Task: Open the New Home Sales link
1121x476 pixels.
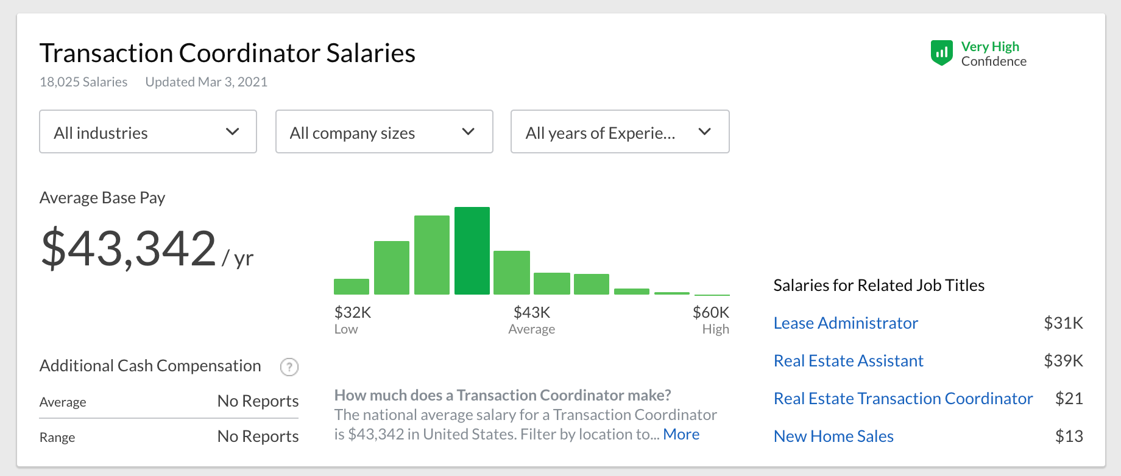Action: (833, 436)
